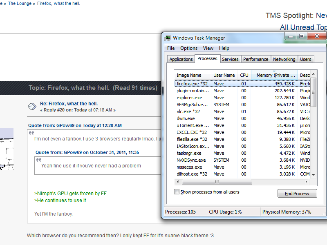
Task: Sort by CPU column header
Action: click(244, 75)
